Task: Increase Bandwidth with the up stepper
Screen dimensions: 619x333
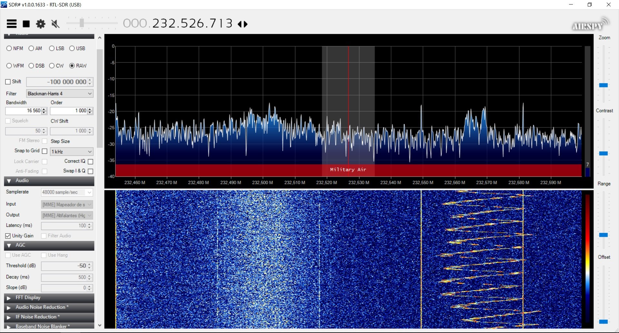Action: (44, 109)
